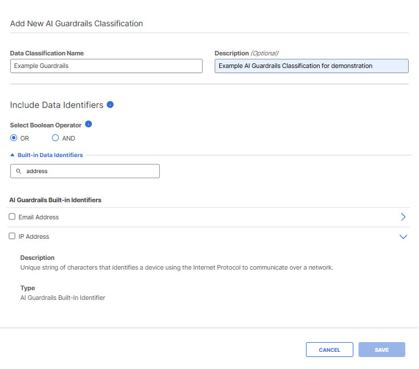419x369 pixels.
Task: Check the IP Address identifier checkbox
Action: [x=12, y=236]
